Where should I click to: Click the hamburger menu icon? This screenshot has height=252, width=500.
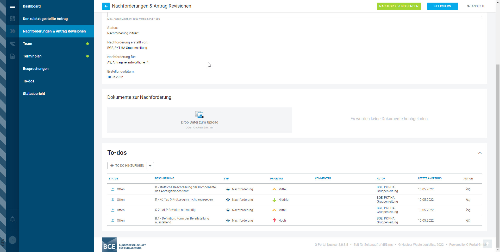point(12,6)
